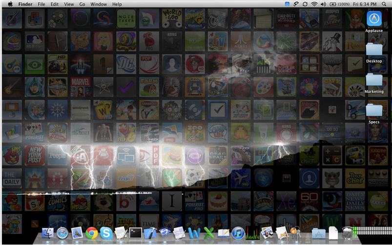Open Spotlight search magnifying glass
Screen dimensions: 392x245
(x=384, y=4)
